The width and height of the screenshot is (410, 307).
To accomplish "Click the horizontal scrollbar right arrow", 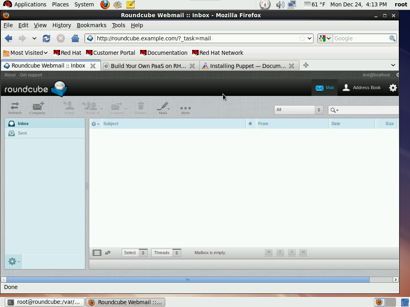I will coord(395,279).
